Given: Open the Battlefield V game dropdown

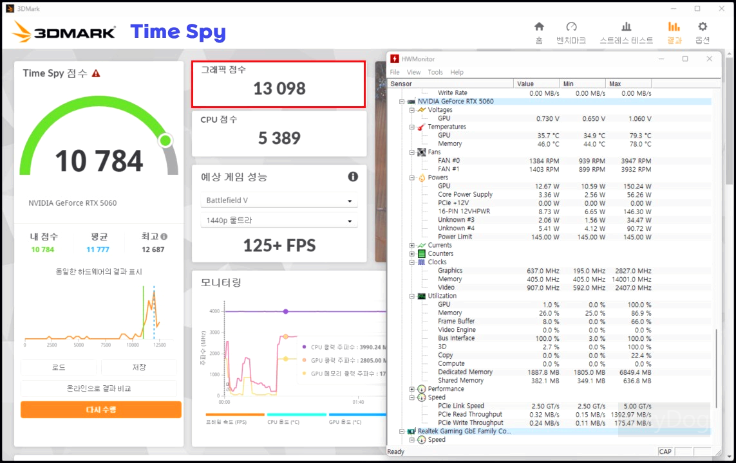Looking at the screenshot, I should point(279,200).
